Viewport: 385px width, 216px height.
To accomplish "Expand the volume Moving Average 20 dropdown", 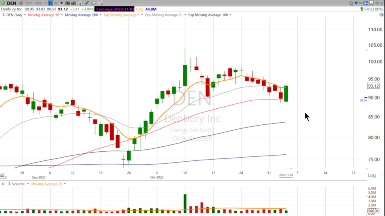I will click(65, 184).
